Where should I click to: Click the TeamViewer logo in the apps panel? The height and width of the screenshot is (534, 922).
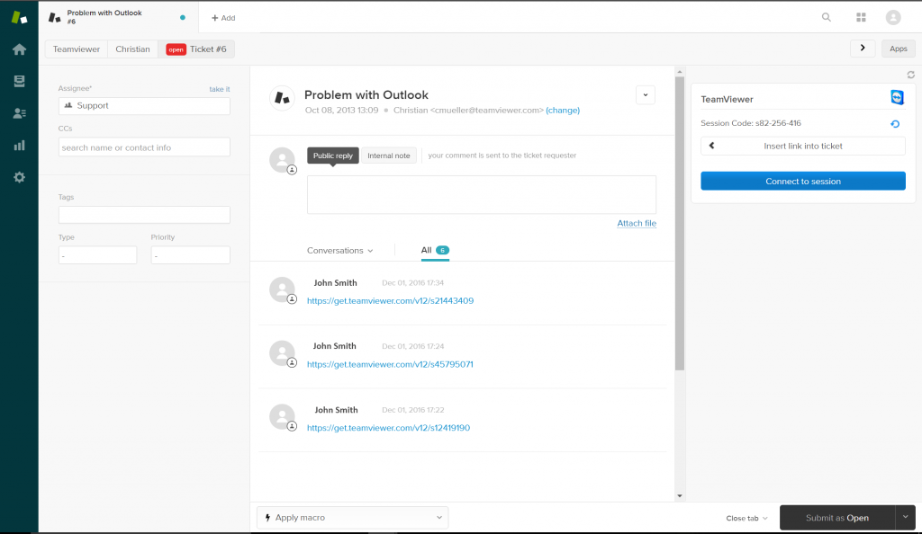pyautogui.click(x=895, y=95)
